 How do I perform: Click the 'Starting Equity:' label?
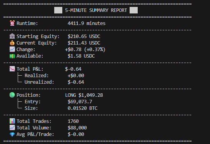[38, 36]
